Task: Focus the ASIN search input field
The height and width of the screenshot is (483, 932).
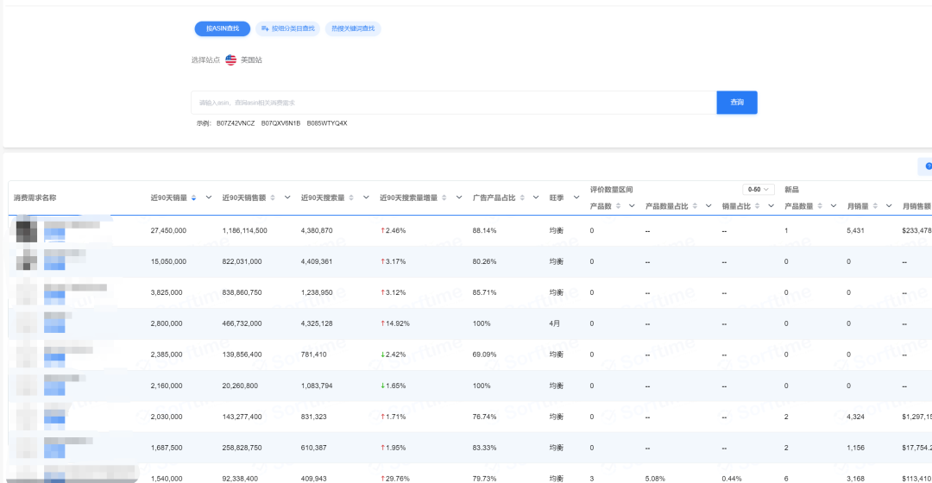Action: point(453,103)
